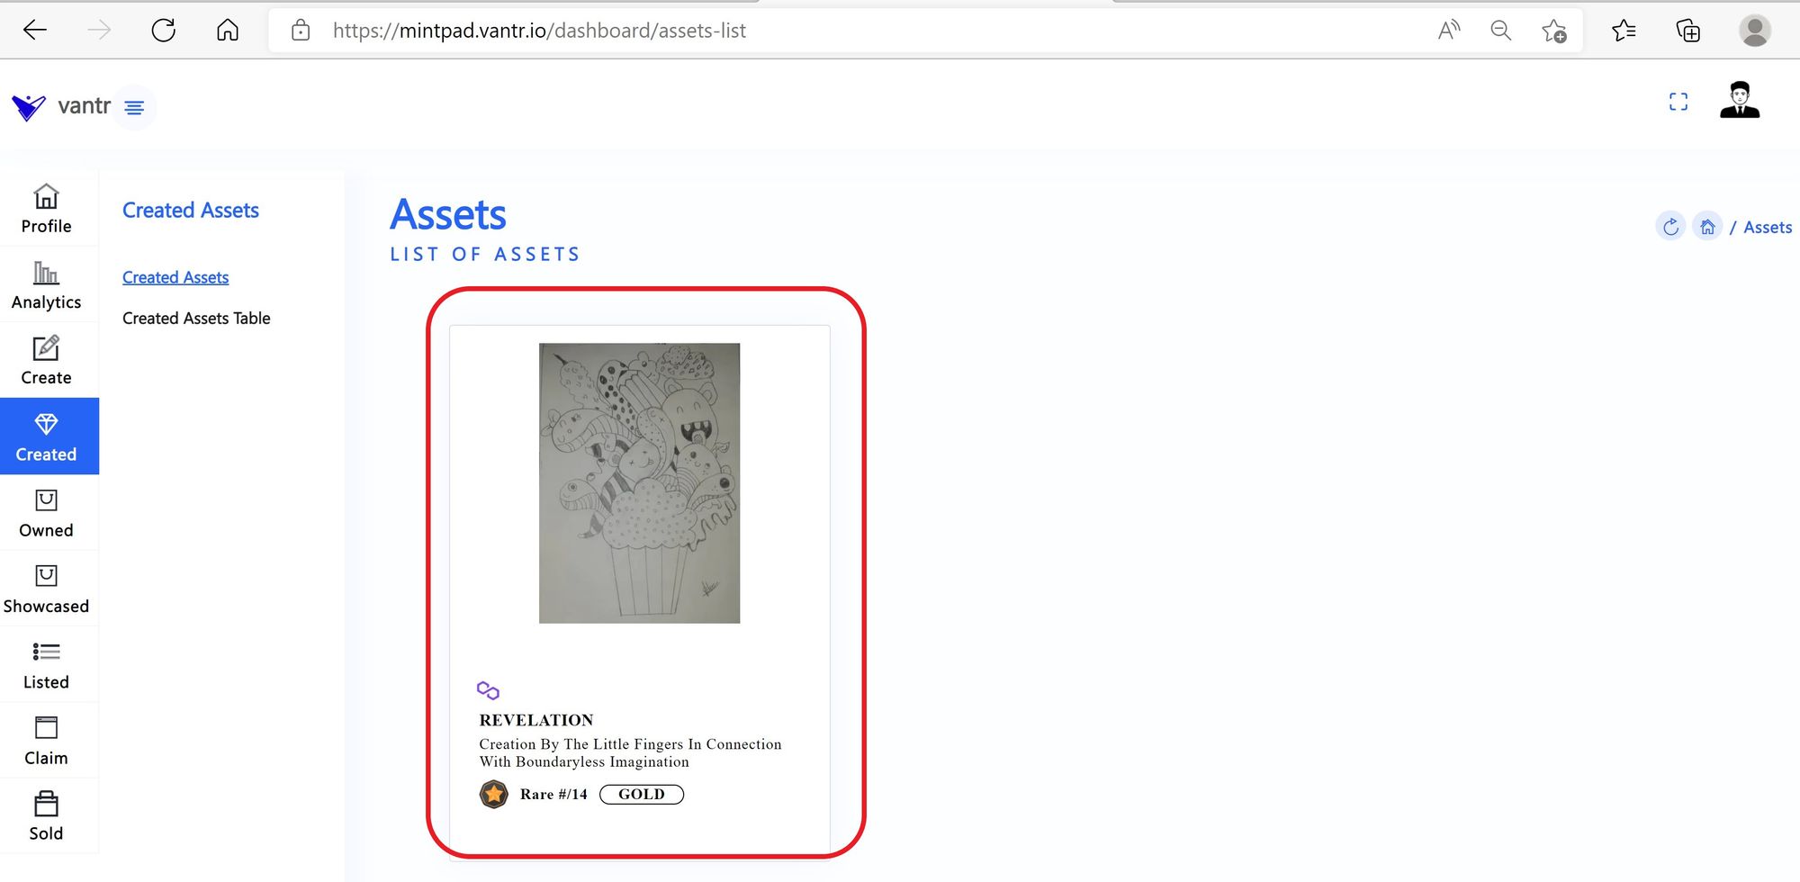This screenshot has width=1800, height=882.
Task: Open the Sold section
Action: click(47, 816)
